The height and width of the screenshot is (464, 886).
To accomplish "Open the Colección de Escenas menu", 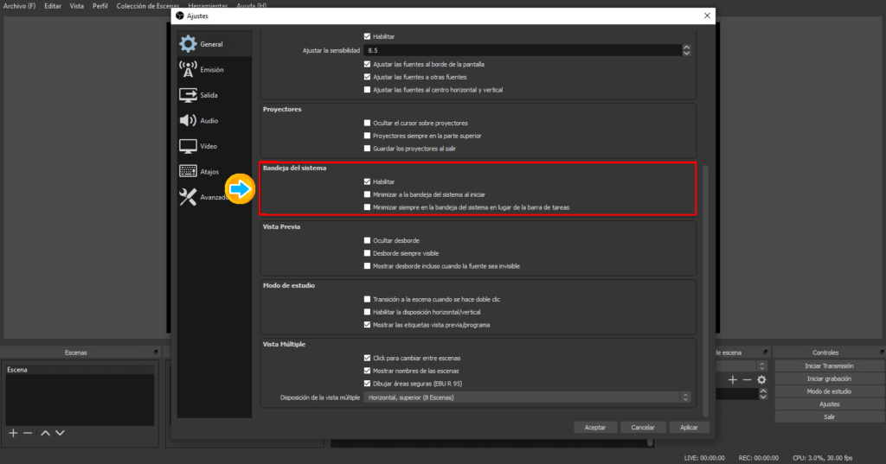I will pos(148,6).
